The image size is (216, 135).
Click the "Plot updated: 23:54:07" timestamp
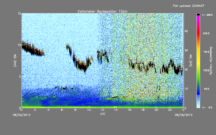188,6
